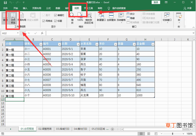Add a new sheet with plus icon
196x136 pixels.
click(112, 129)
